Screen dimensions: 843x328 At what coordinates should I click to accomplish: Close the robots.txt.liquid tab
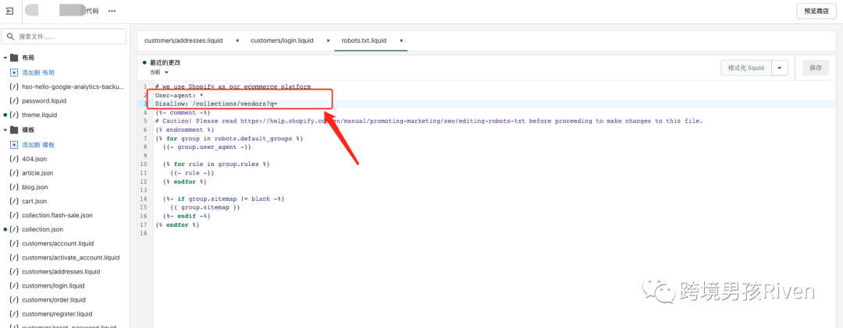click(401, 41)
